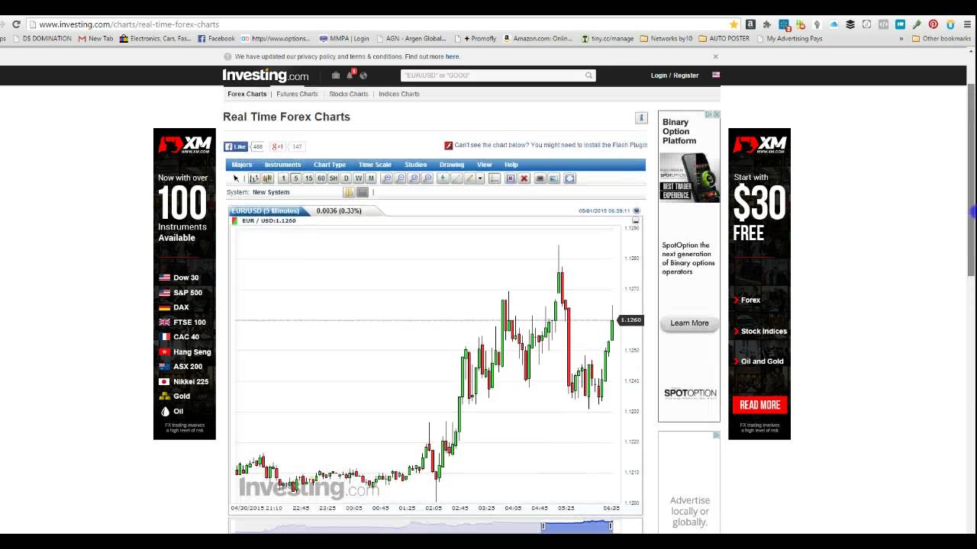Open the Studies menu
This screenshot has height=549, width=977.
pos(416,165)
